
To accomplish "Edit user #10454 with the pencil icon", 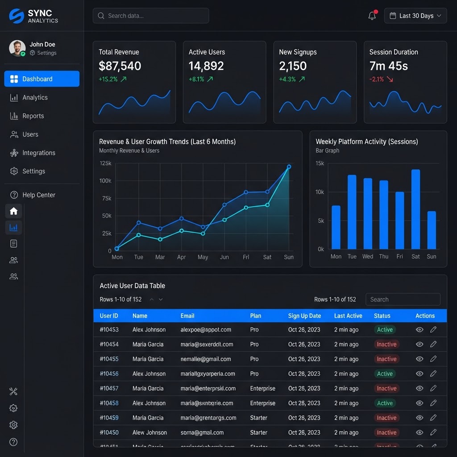I will 433,344.
